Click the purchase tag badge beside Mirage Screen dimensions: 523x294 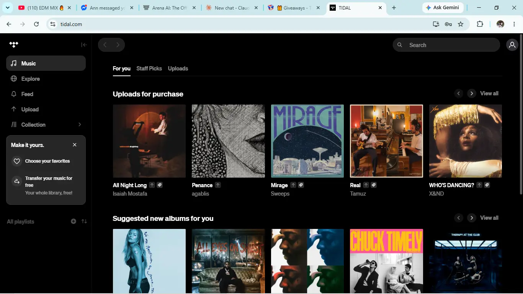pos(301,185)
